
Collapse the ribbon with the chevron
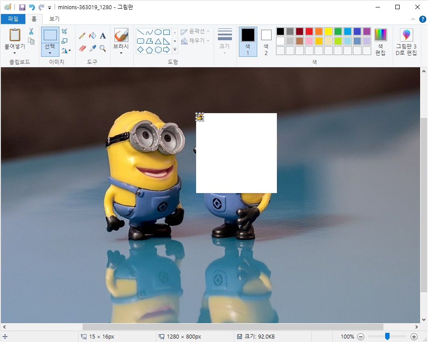(413, 19)
